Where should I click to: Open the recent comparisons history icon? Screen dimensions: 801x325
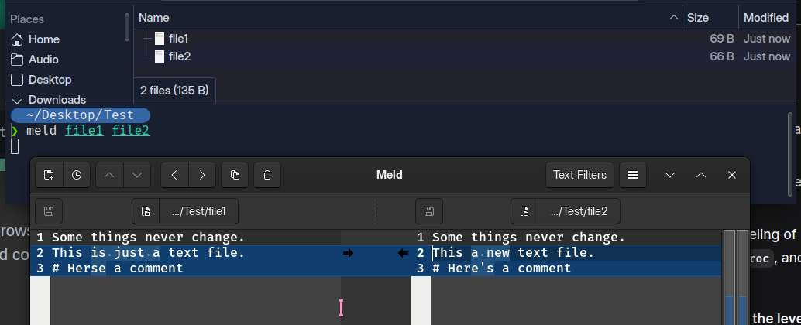tap(77, 175)
